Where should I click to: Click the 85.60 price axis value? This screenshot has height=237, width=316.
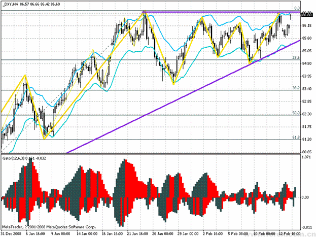tap(307, 38)
